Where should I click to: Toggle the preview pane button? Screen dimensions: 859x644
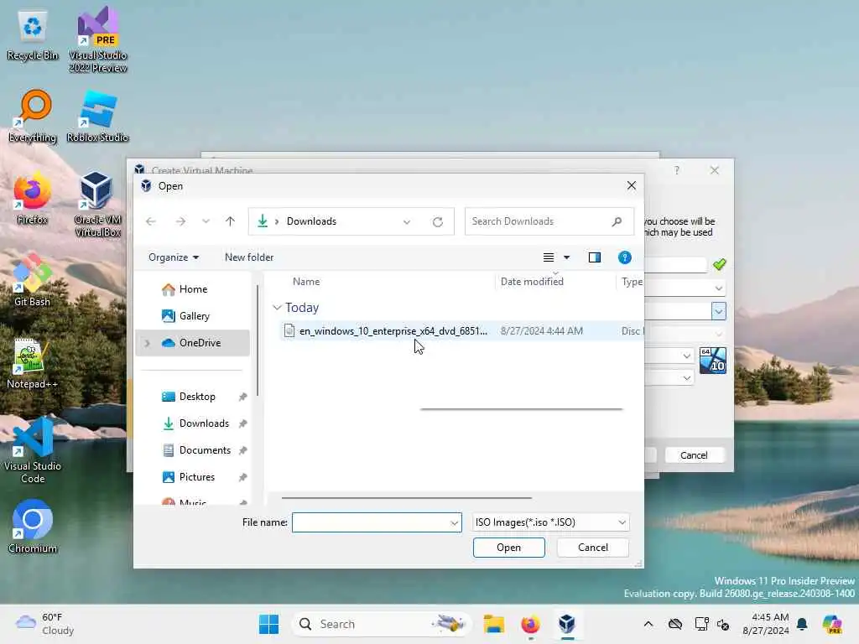pyautogui.click(x=595, y=257)
